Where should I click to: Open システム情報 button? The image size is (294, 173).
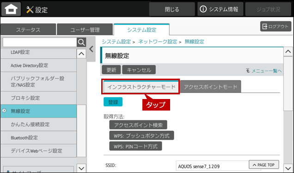220,9
